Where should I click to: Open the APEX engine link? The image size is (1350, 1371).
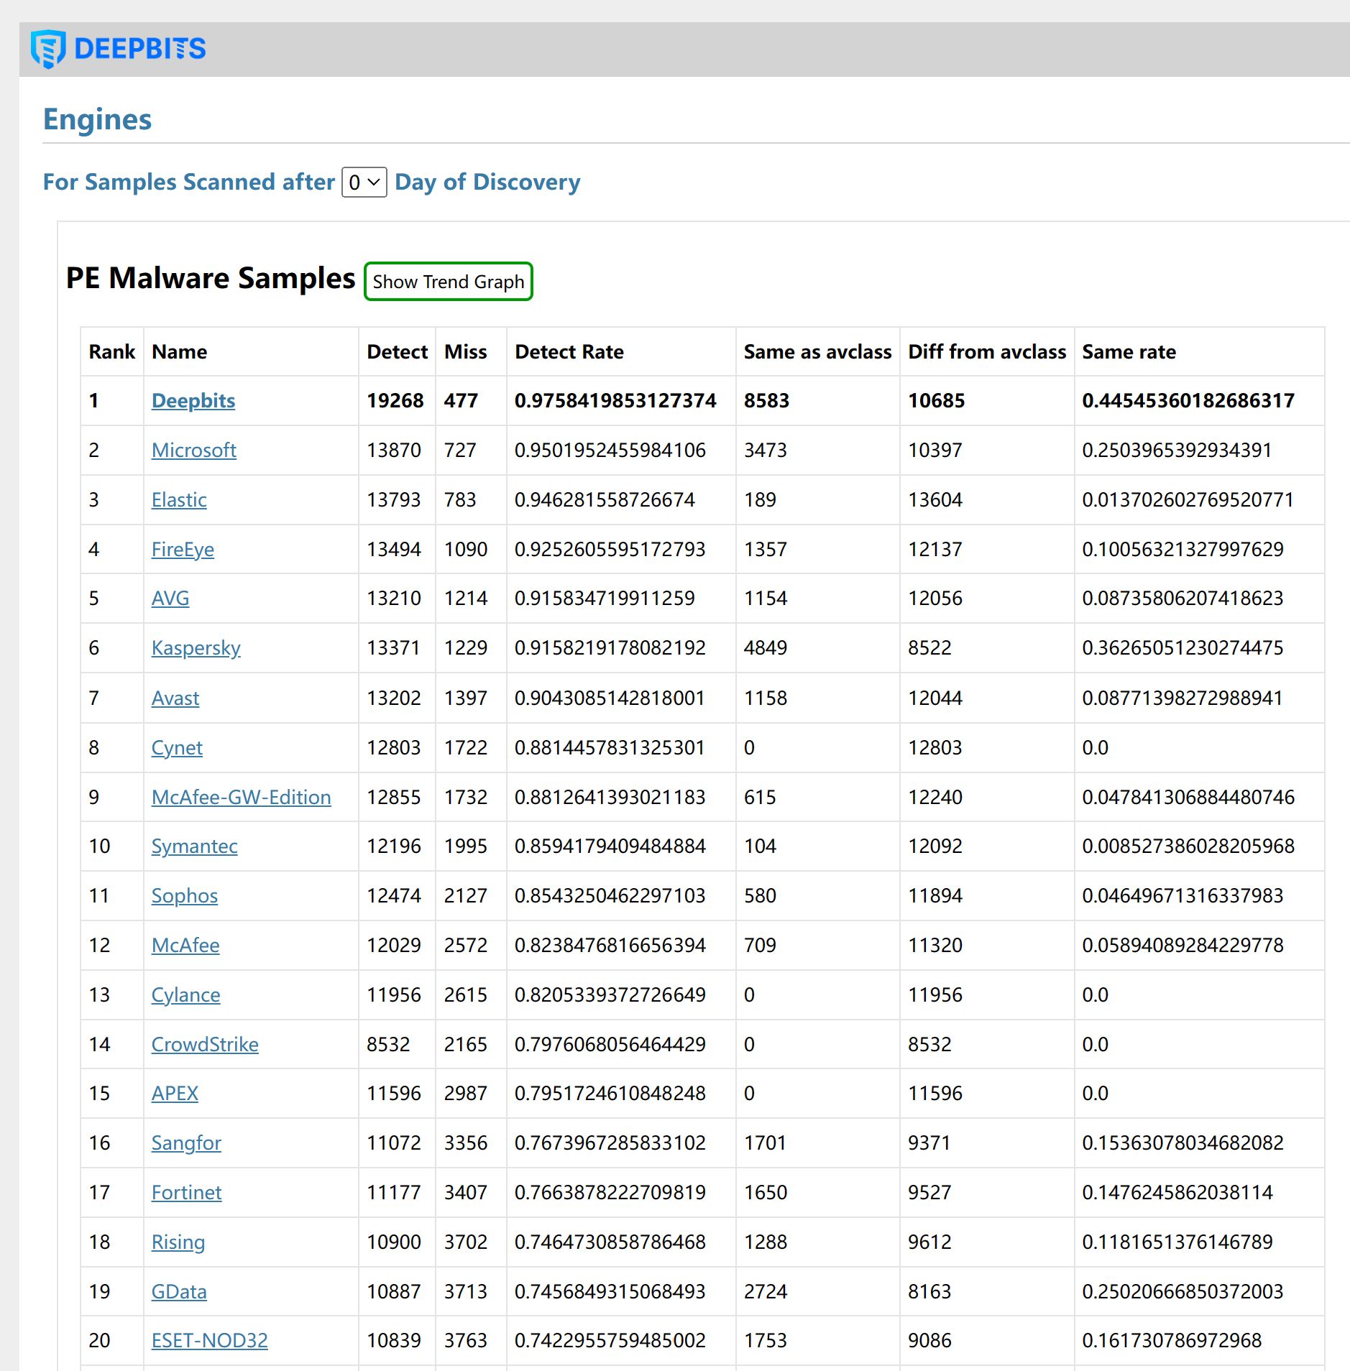pos(175,1094)
